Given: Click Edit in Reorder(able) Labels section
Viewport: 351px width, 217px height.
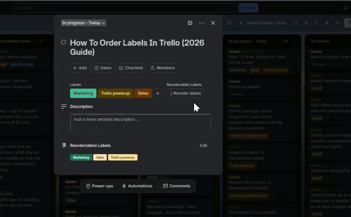Looking at the screenshot, I should [x=203, y=146].
